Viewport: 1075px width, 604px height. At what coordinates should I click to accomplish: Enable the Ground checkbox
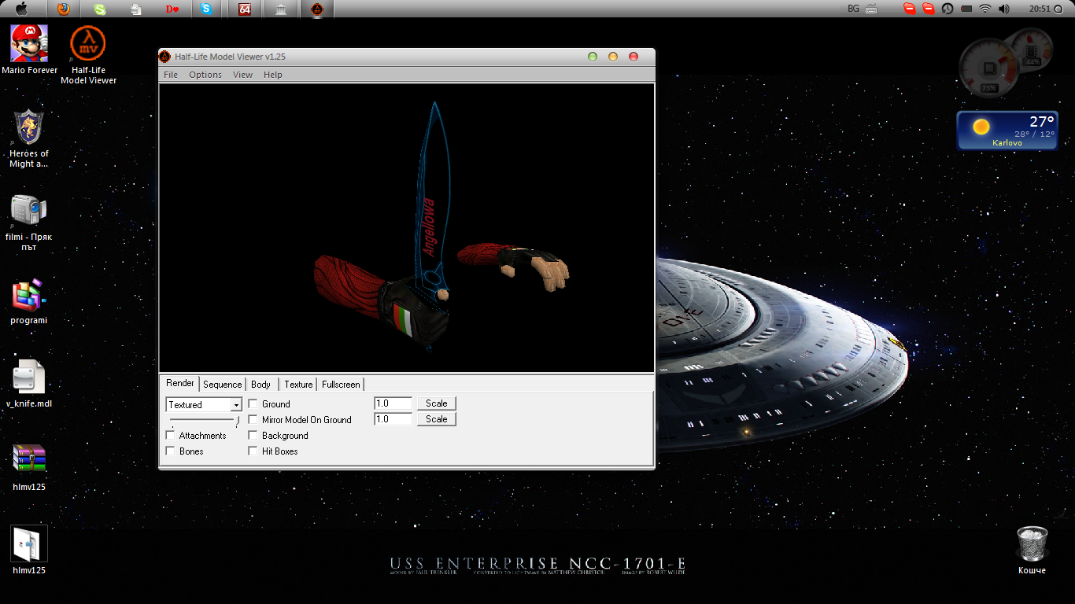[253, 403]
